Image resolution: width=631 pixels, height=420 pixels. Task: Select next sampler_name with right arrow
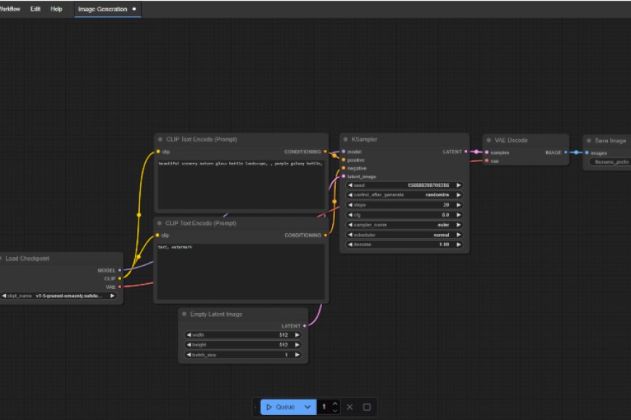458,225
